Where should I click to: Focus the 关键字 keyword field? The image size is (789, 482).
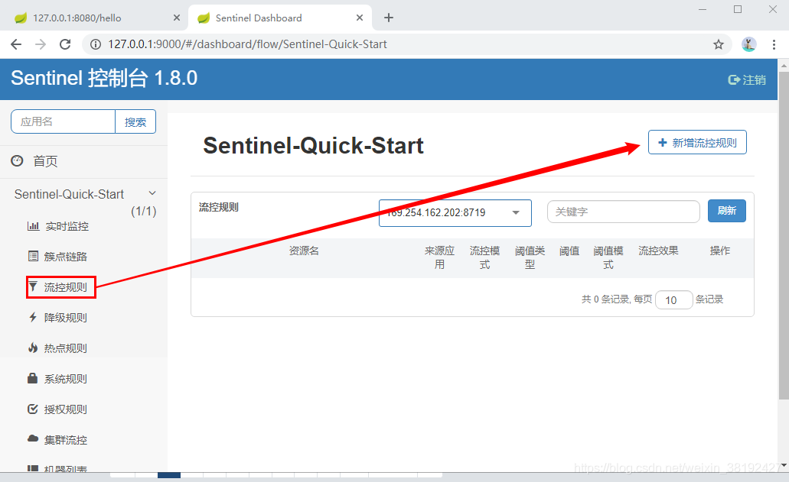pos(624,212)
